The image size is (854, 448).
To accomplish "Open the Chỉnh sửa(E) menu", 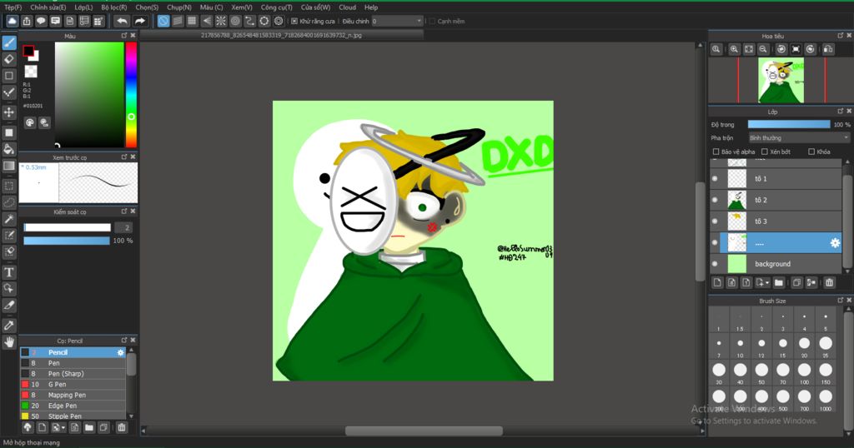I will point(48,7).
